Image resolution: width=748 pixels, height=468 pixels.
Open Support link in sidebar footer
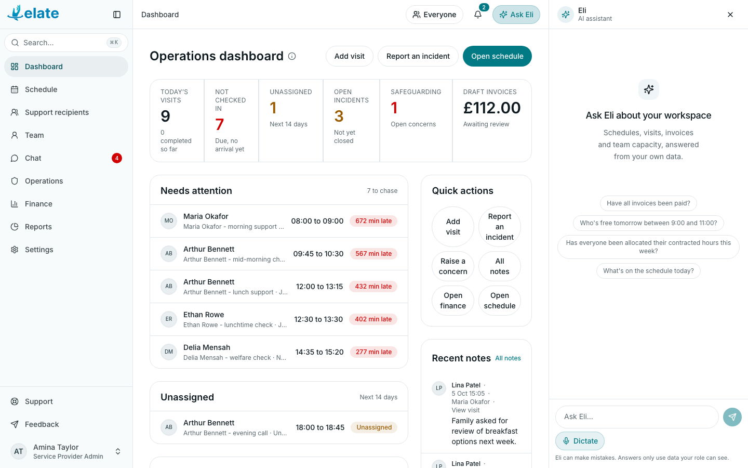pos(66,401)
